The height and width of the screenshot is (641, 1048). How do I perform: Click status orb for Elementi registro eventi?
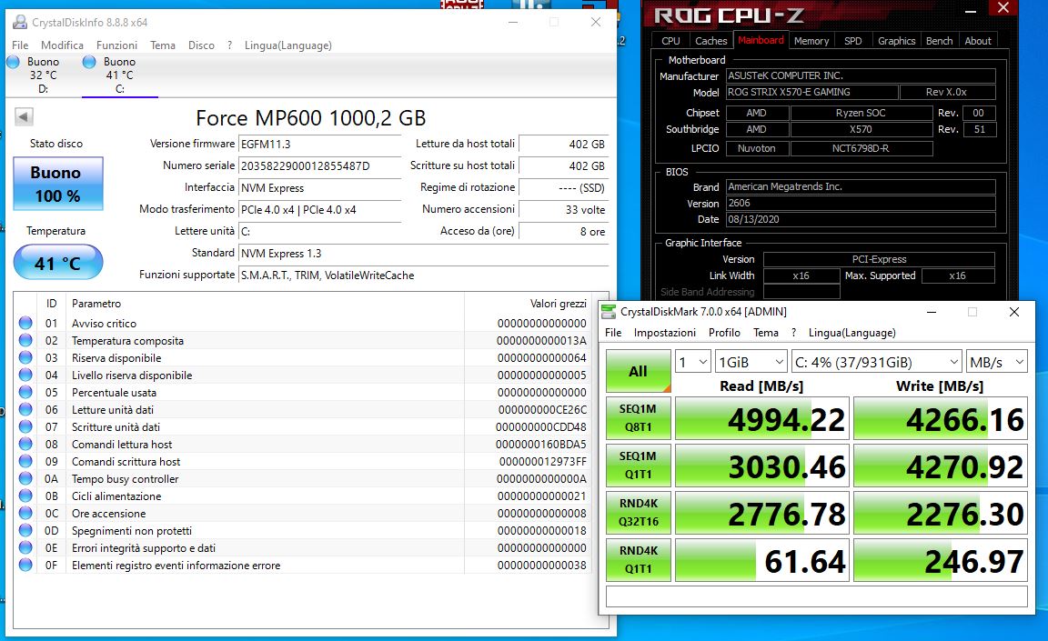pyautogui.click(x=26, y=566)
